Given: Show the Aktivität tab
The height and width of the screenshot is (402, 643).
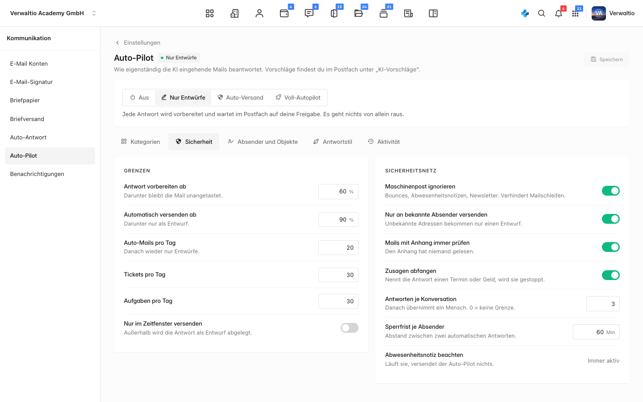Looking at the screenshot, I should click(384, 142).
